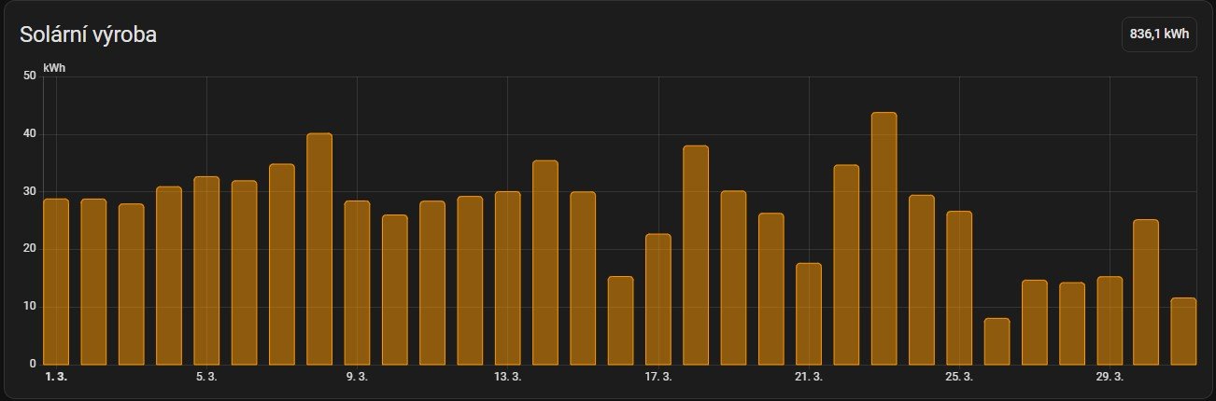Click the Solární výroba card title
Screen dimensions: 1216x401
click(88, 35)
